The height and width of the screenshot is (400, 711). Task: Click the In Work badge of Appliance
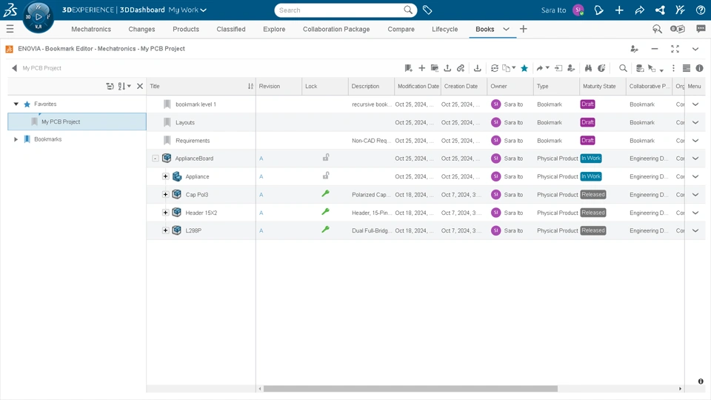click(591, 176)
